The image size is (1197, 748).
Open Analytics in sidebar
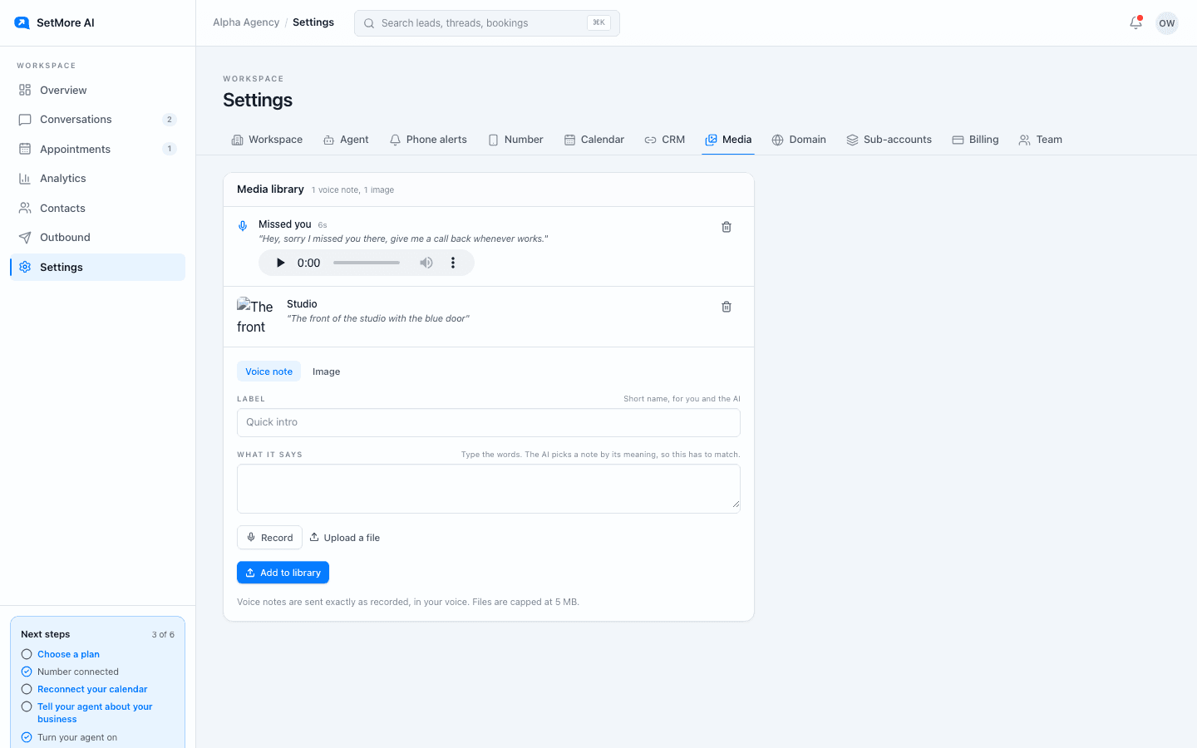[x=97, y=179]
